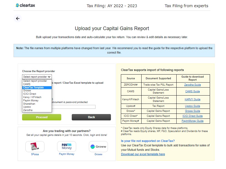
Task: Open the KARVY Guide link
Action: (x=192, y=99)
